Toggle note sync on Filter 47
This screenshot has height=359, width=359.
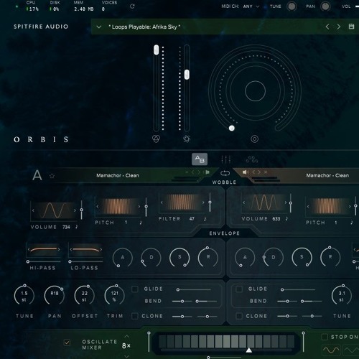click(x=205, y=218)
